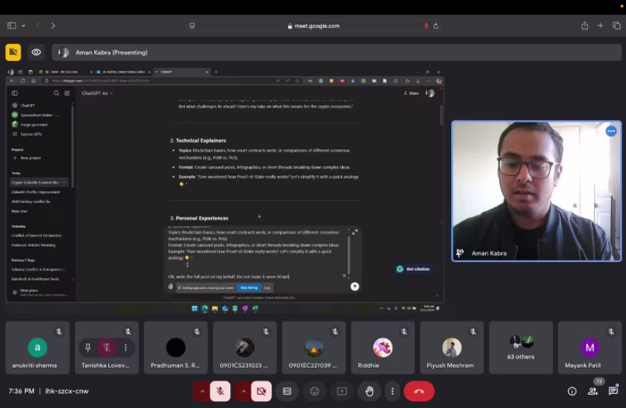Go forward with Safari arrow
Viewport: 626px width, 408px height.
(53, 25)
